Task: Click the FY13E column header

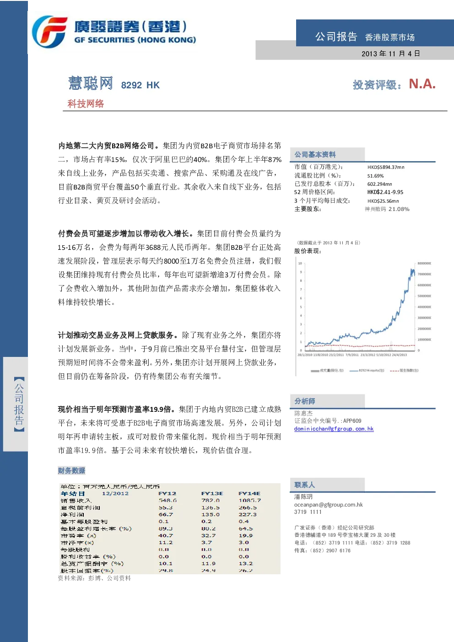Action: pos(212,494)
